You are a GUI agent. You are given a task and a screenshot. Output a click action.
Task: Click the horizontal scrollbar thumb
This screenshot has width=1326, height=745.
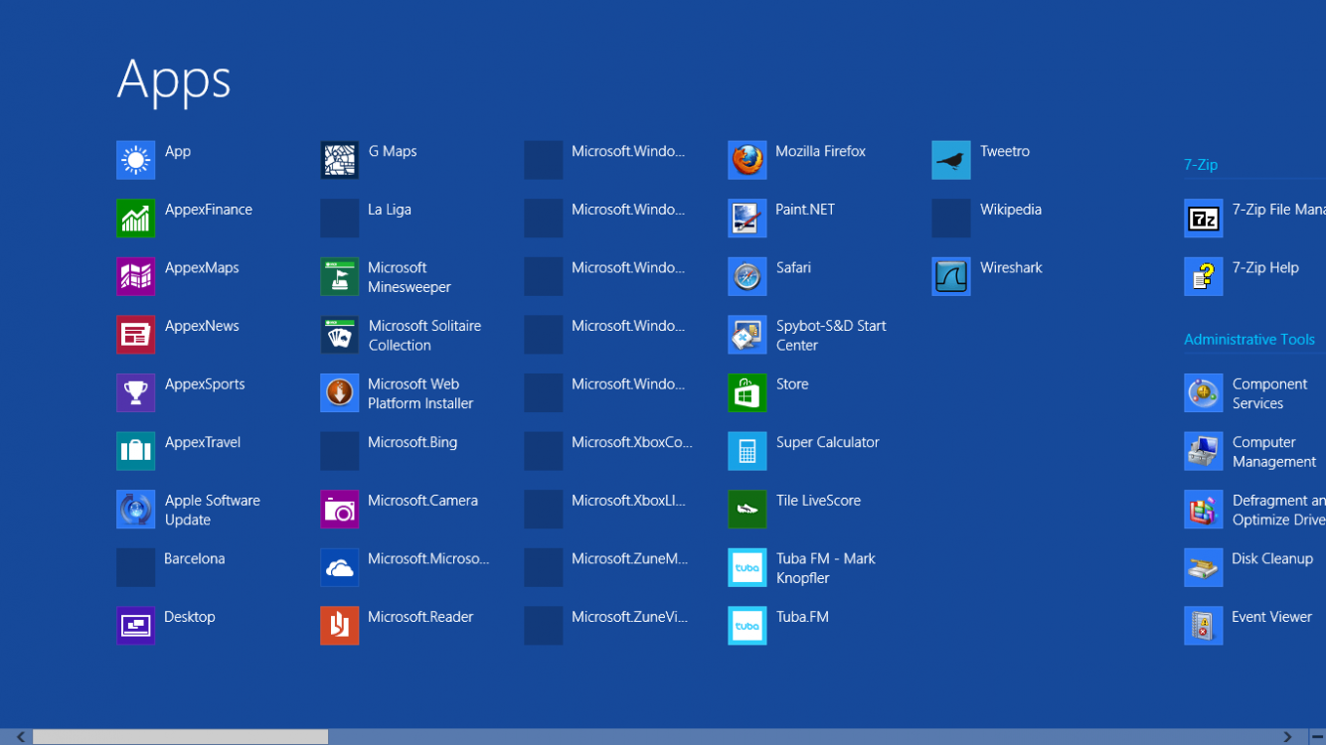[x=180, y=737]
